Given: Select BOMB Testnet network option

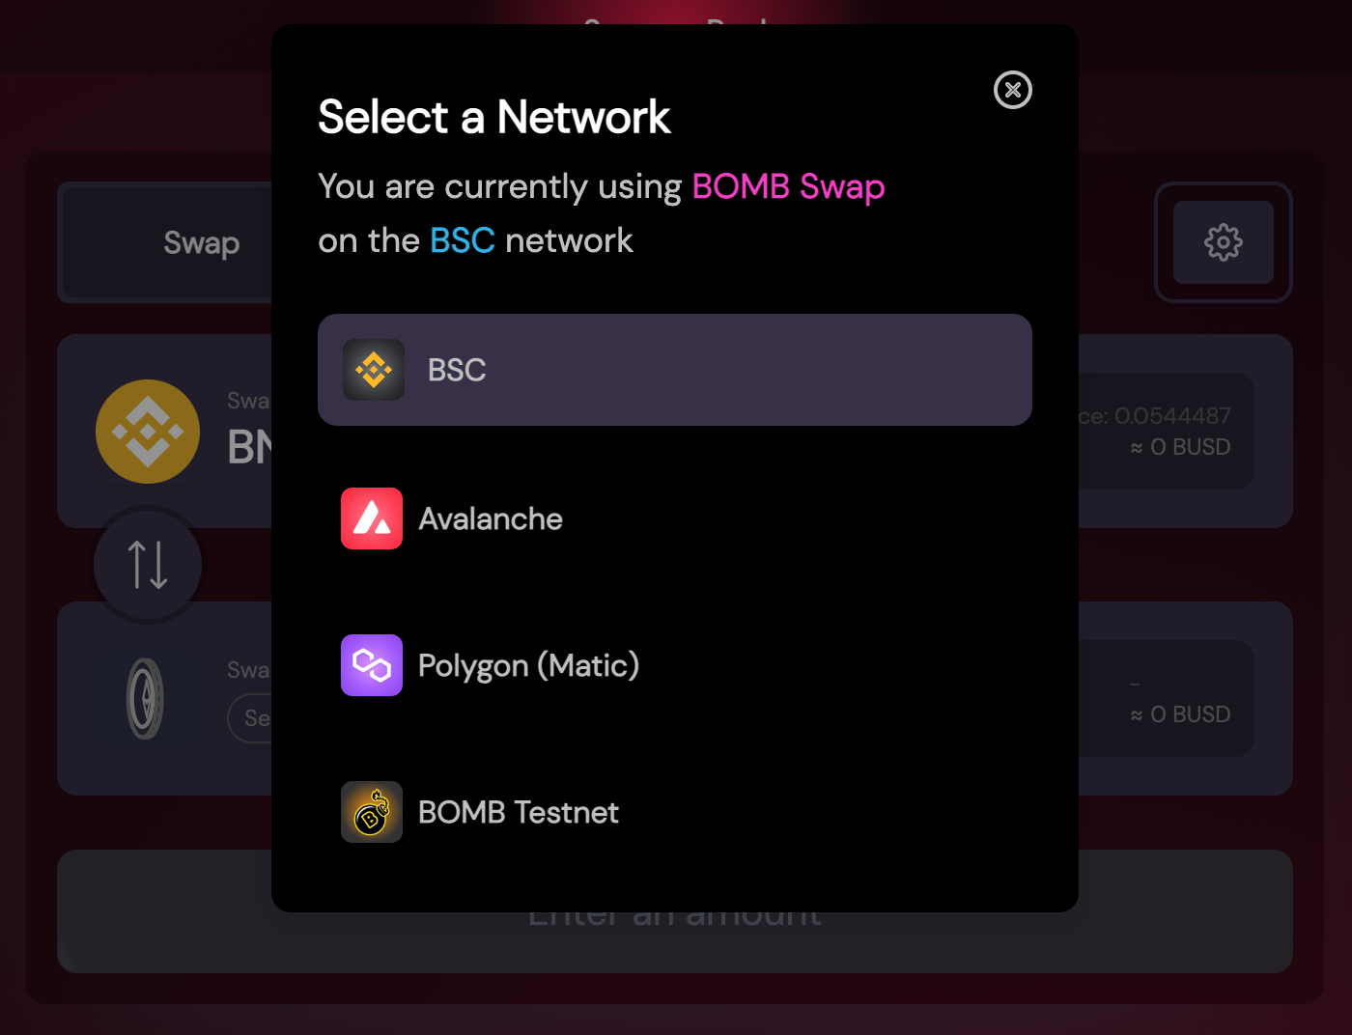Looking at the screenshot, I should (519, 812).
